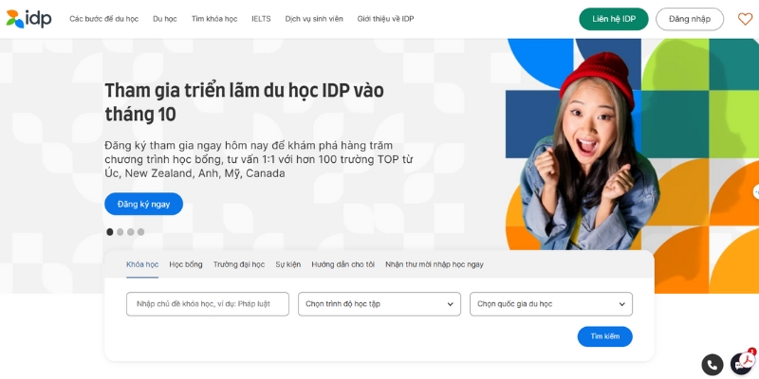This screenshot has height=379, width=759.
Task: Open the chat widget icon
Action: (x=742, y=364)
